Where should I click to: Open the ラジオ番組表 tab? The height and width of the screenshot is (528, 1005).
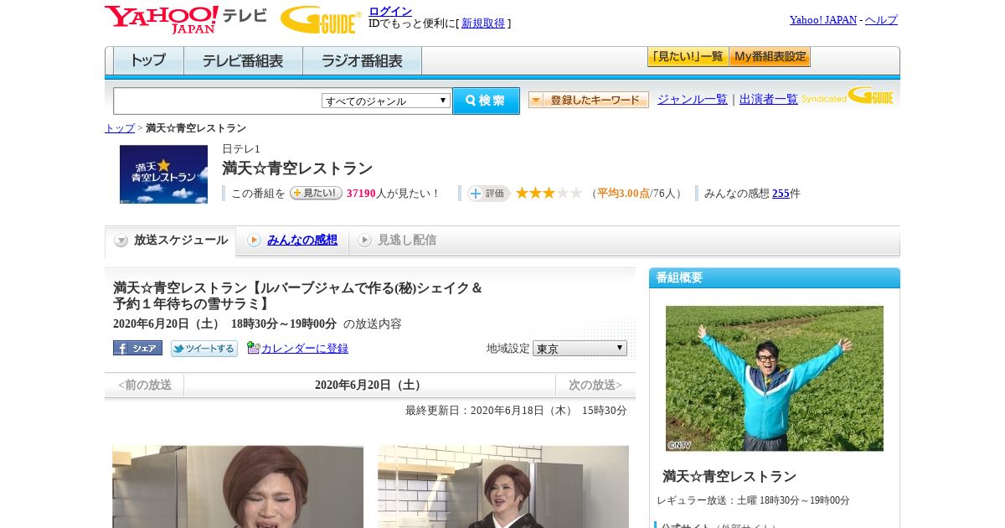(x=362, y=61)
